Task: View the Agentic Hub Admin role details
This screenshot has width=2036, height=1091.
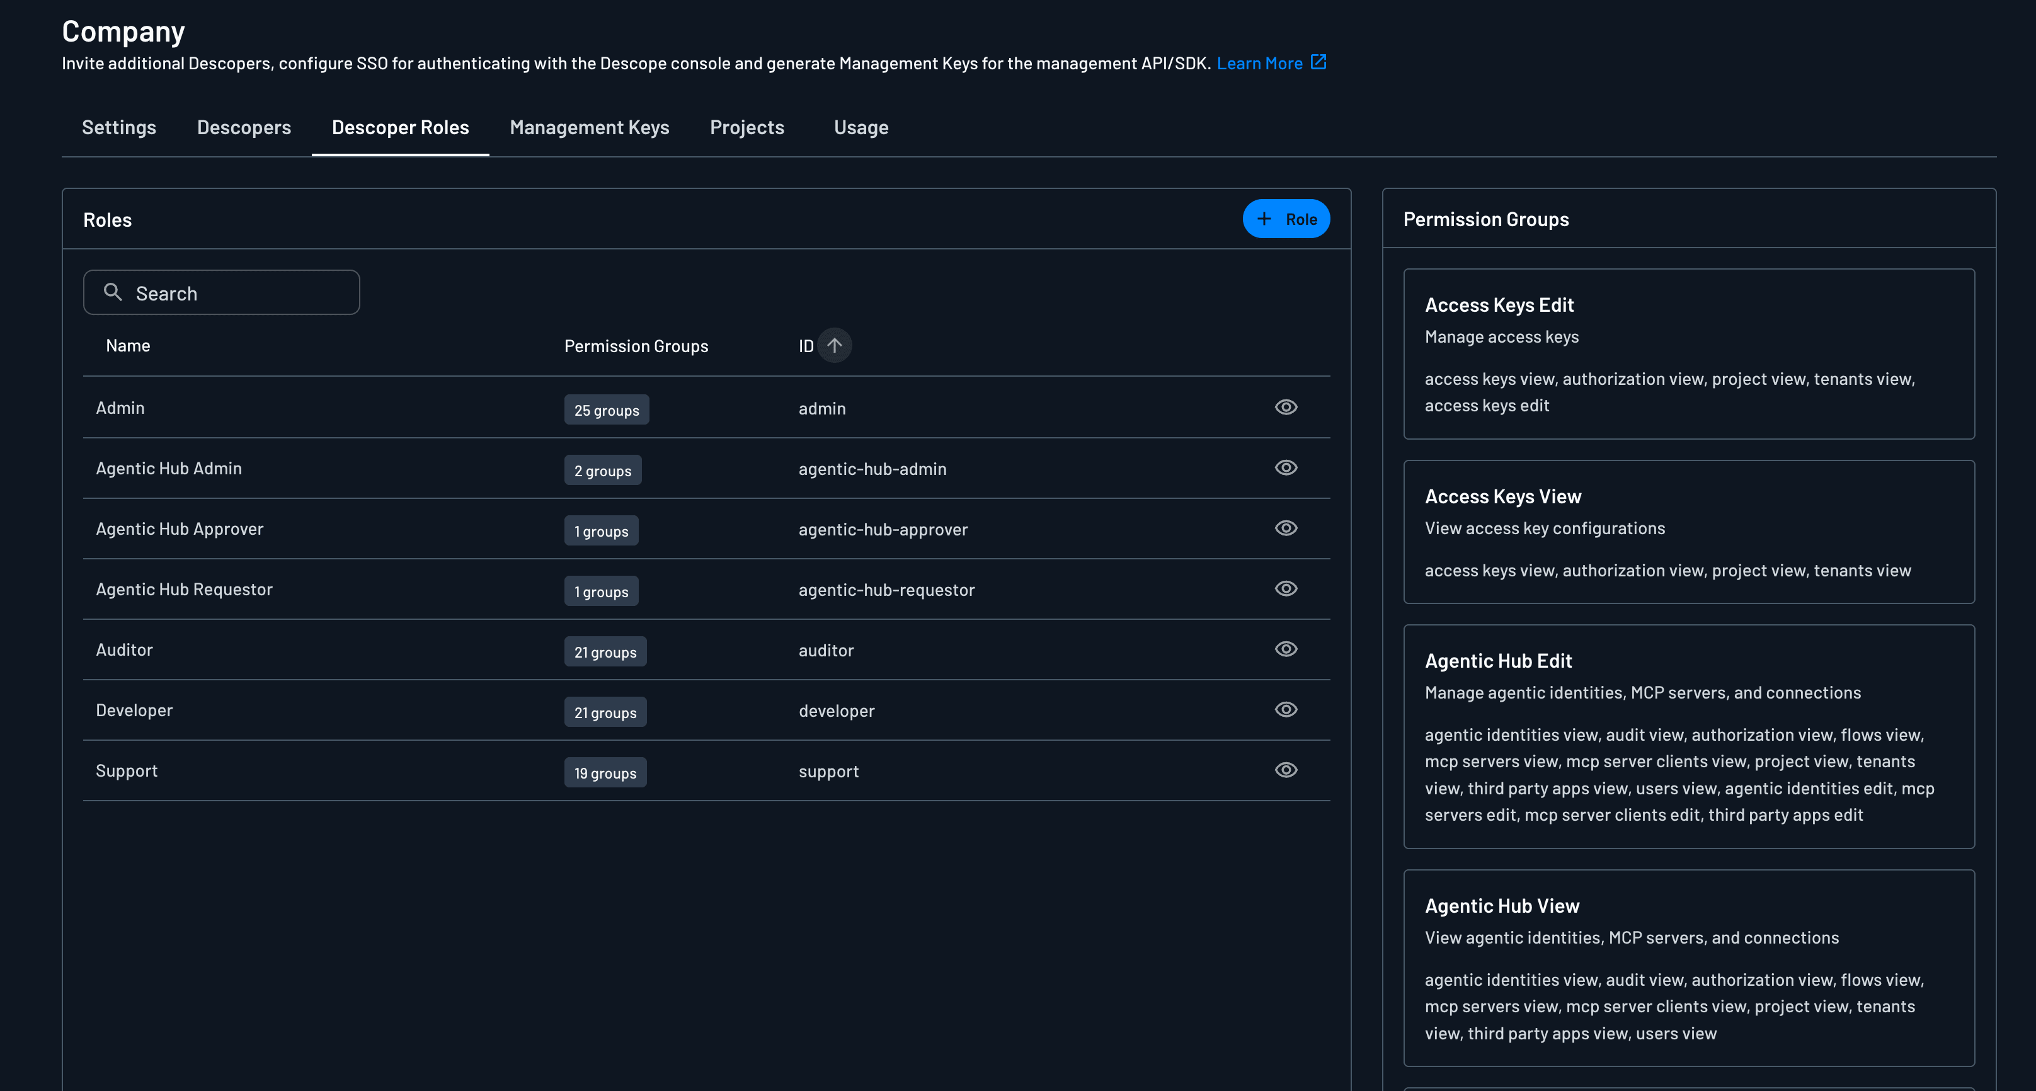Action: (1286, 468)
